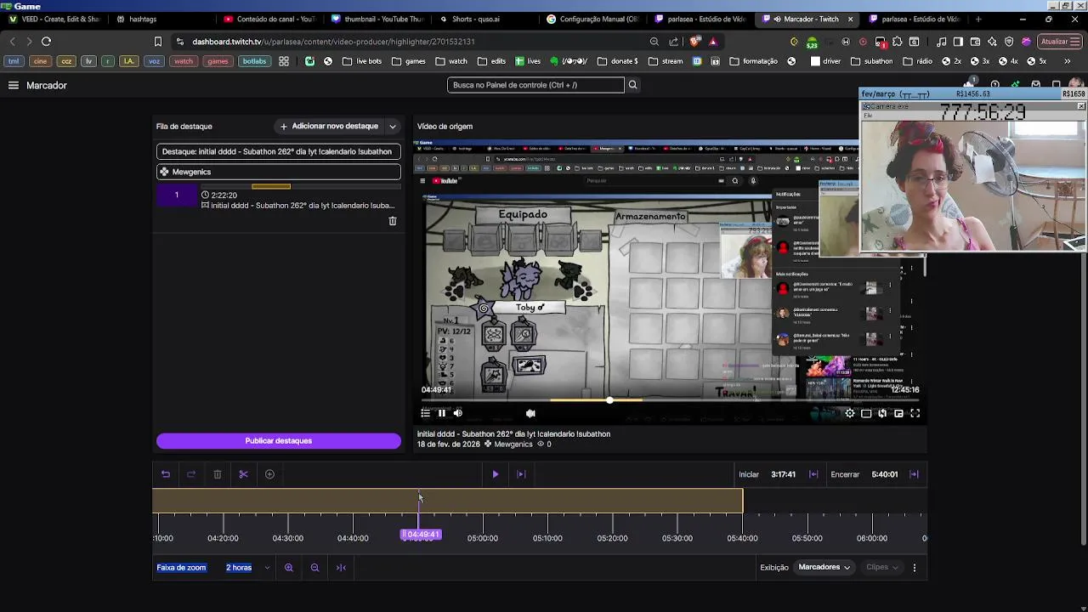Set end to playhead icon beside Encerrar
Image resolution: width=1088 pixels, height=612 pixels.
(x=915, y=474)
